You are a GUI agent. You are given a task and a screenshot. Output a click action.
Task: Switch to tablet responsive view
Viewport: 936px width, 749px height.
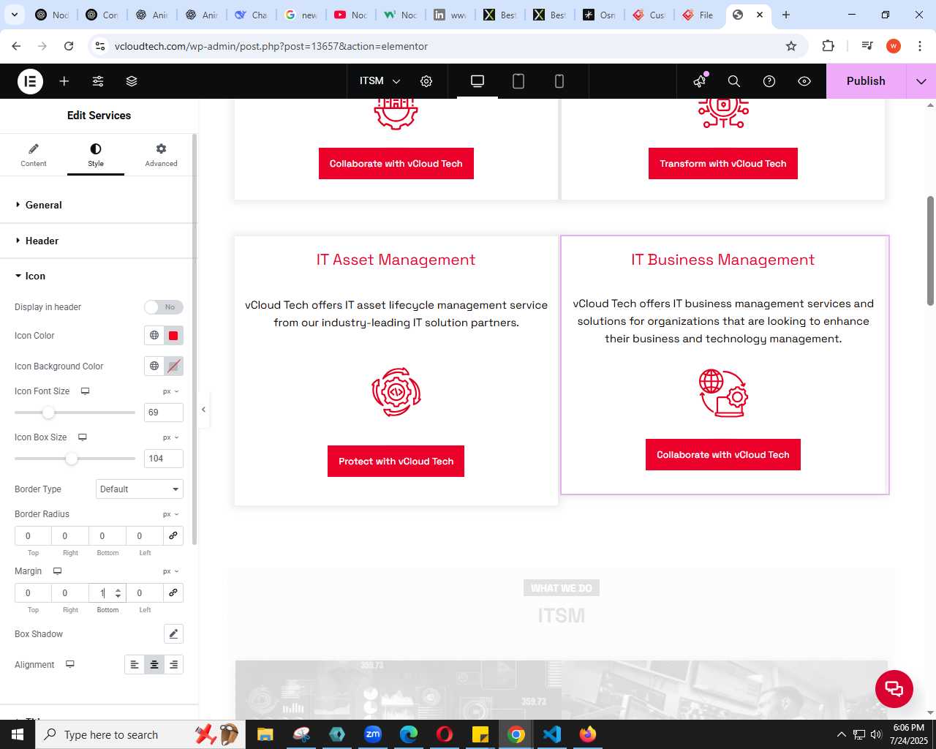point(518,81)
